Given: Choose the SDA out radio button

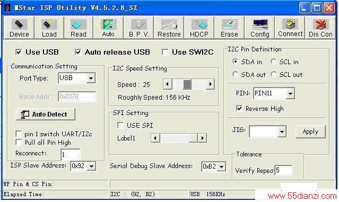Looking at the screenshot, I should click(x=235, y=74).
